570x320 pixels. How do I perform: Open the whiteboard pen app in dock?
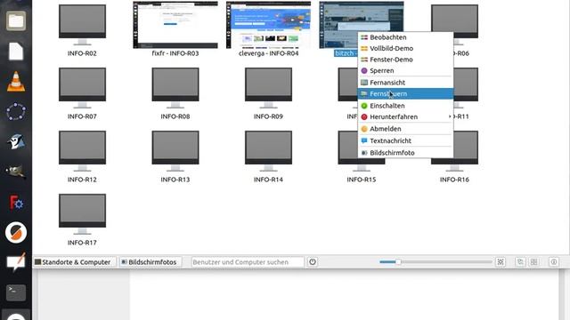click(16, 262)
